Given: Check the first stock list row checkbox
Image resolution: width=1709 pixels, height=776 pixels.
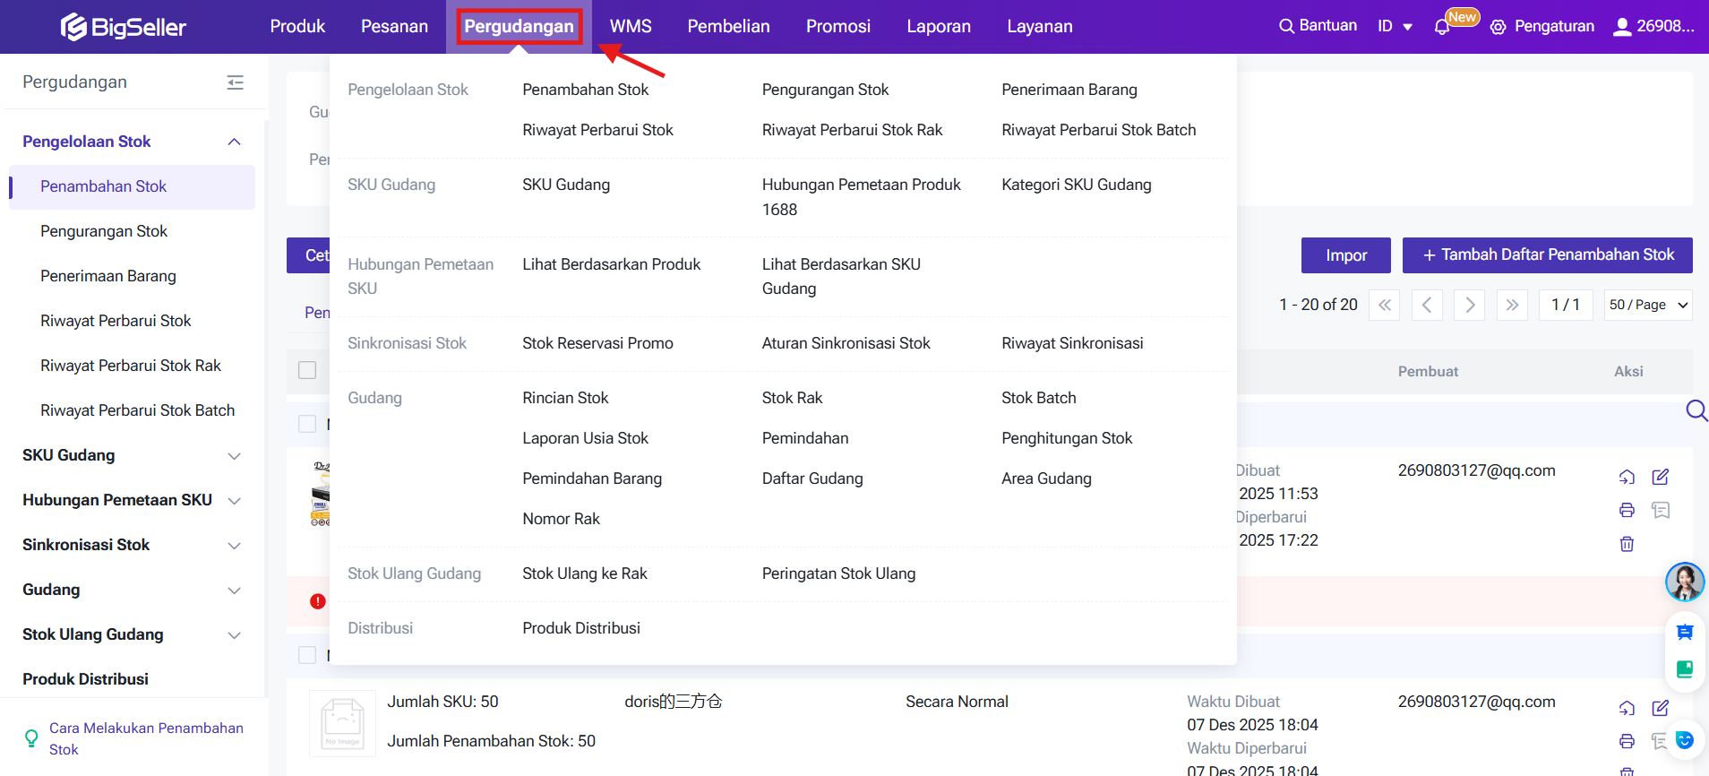Looking at the screenshot, I should [307, 424].
